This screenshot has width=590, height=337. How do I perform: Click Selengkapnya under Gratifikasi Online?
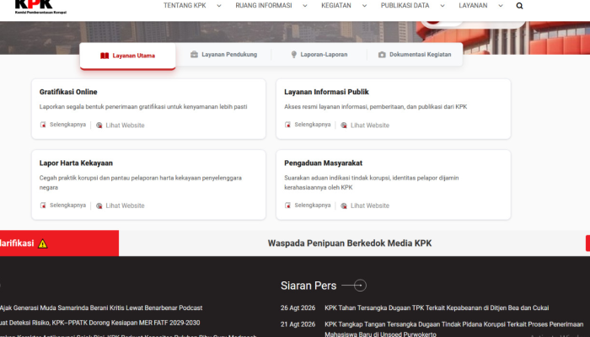67,125
